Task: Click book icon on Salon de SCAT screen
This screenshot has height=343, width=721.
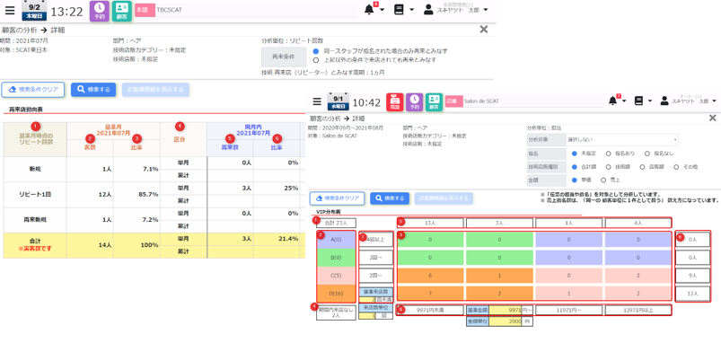Action: point(638,101)
